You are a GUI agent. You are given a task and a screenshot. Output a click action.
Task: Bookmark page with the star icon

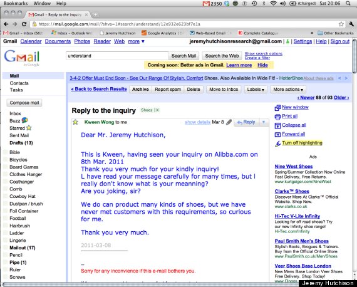[341, 24]
